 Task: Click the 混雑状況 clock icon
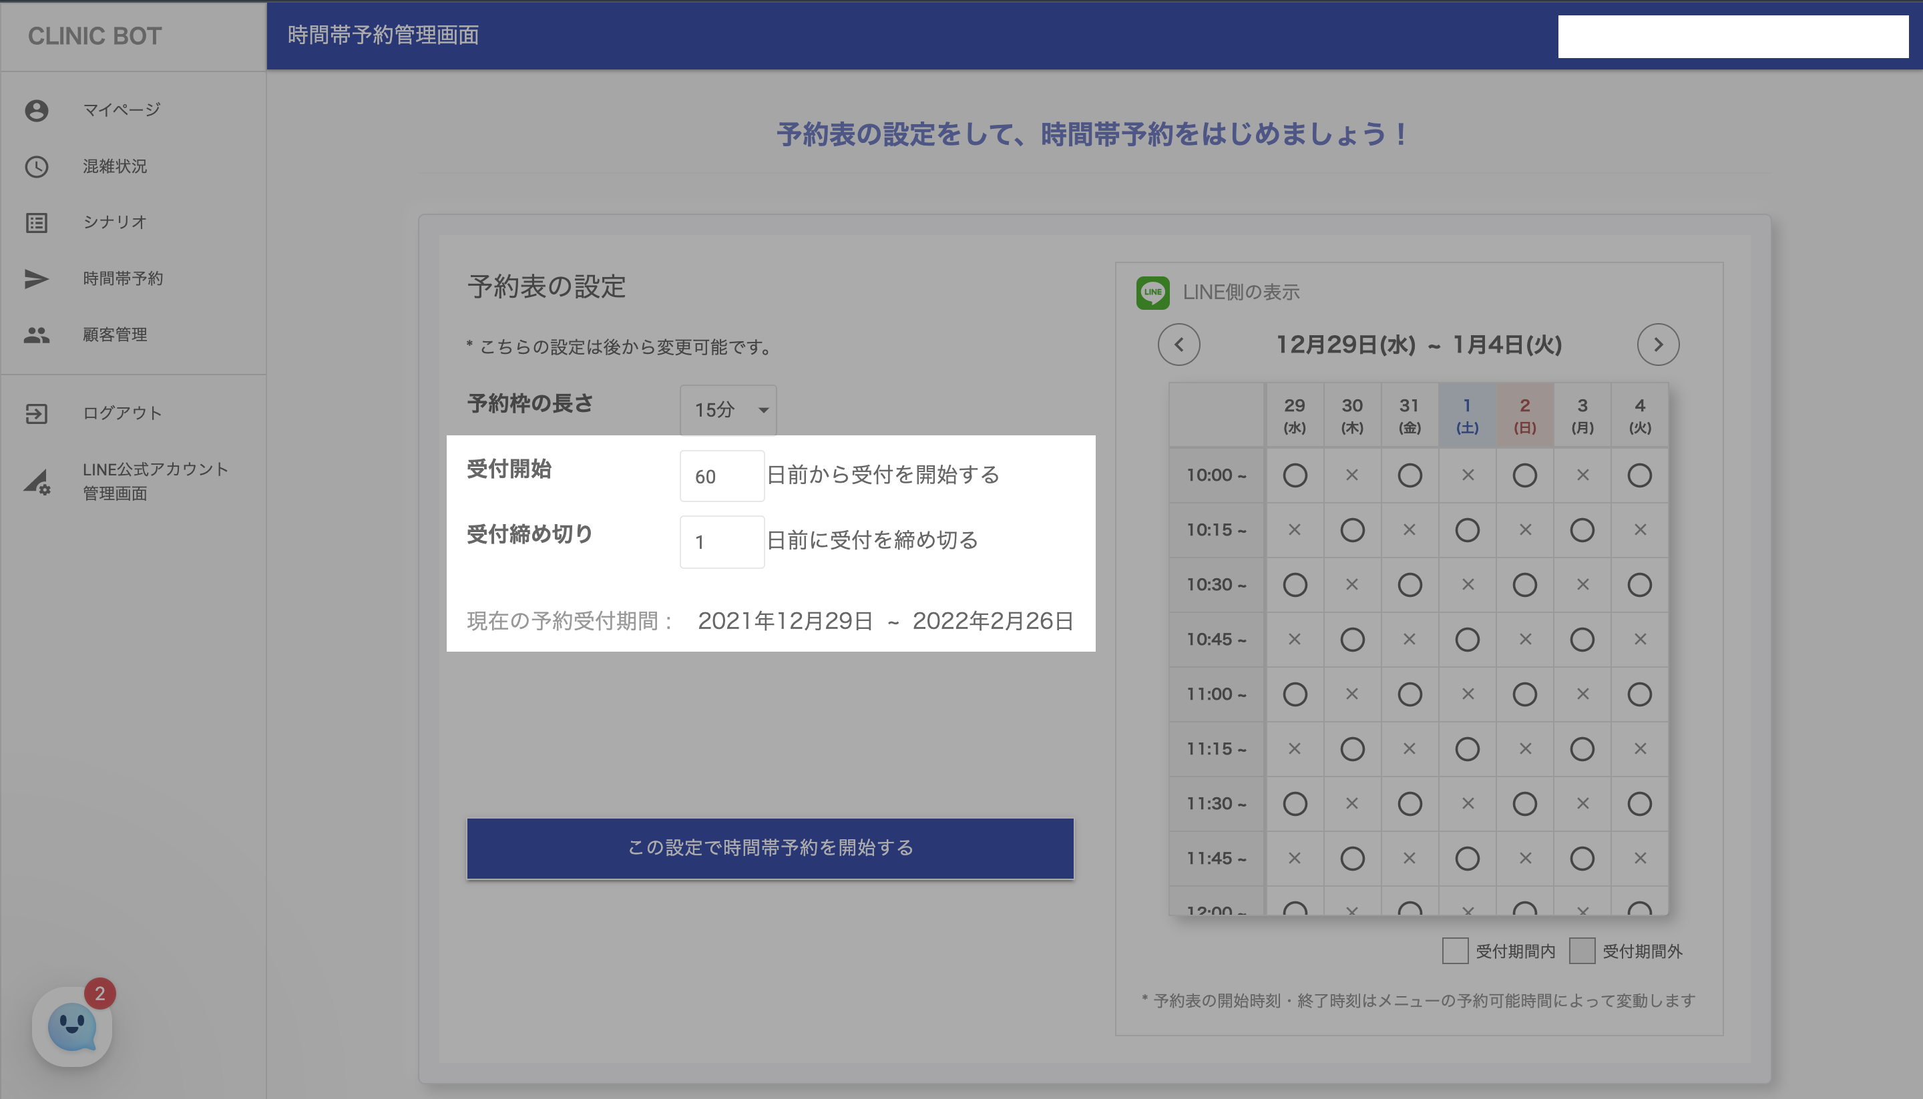(x=36, y=167)
